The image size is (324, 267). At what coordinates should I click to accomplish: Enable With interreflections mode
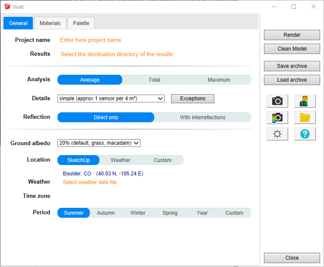click(203, 118)
